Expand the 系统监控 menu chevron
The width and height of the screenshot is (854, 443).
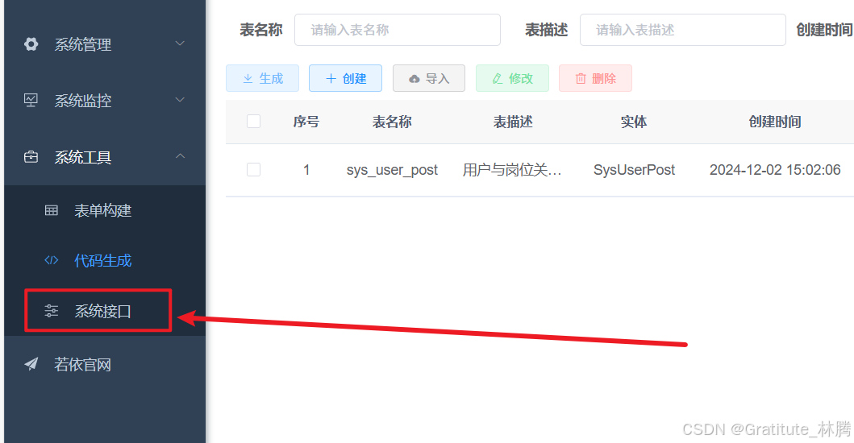pyautogui.click(x=180, y=100)
